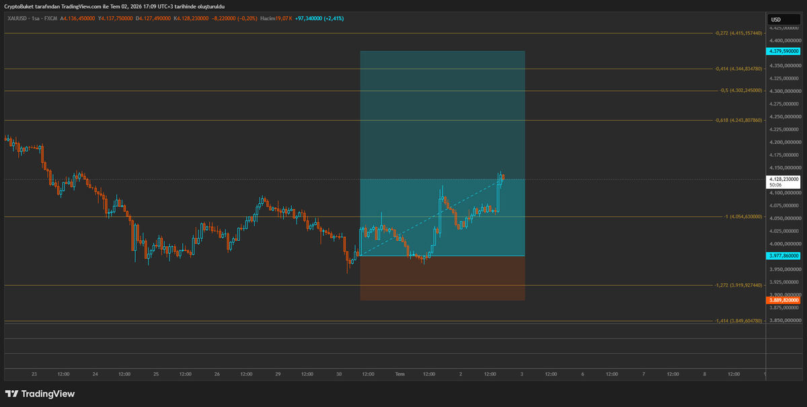Click the orange stop-loss price label 3.889,820000
This screenshot has width=807, height=407.
(x=784, y=300)
